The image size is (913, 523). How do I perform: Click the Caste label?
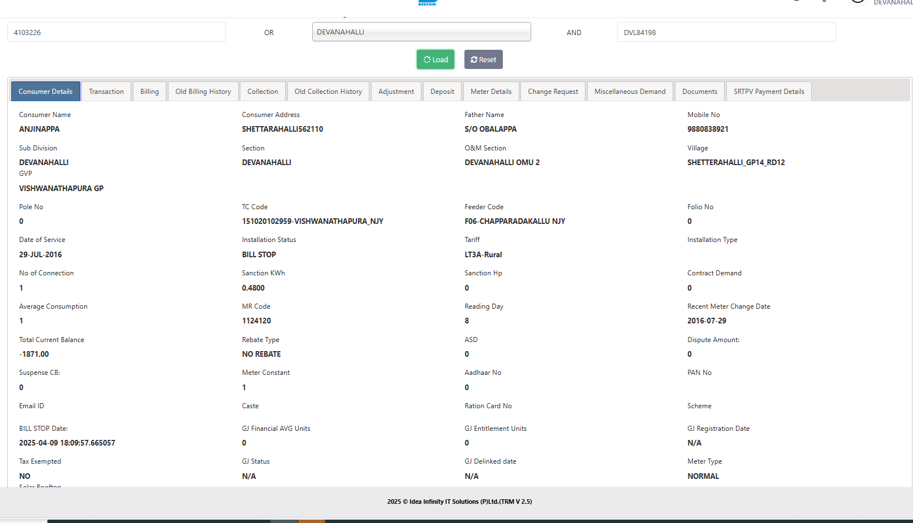(251, 406)
